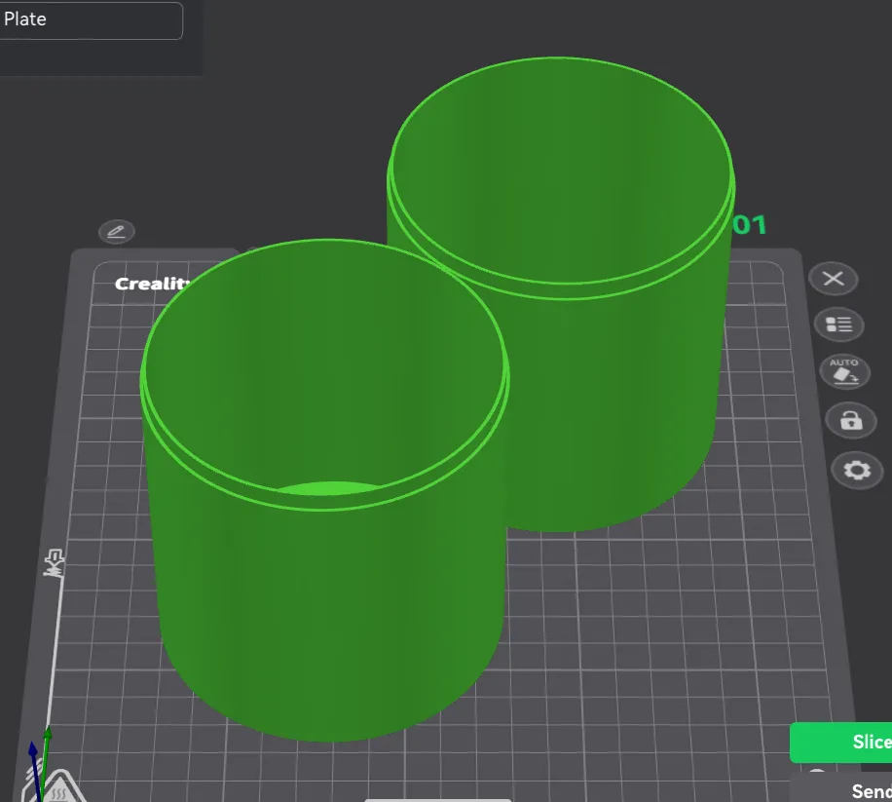Select the rear green cylinder model

(x=614, y=399)
